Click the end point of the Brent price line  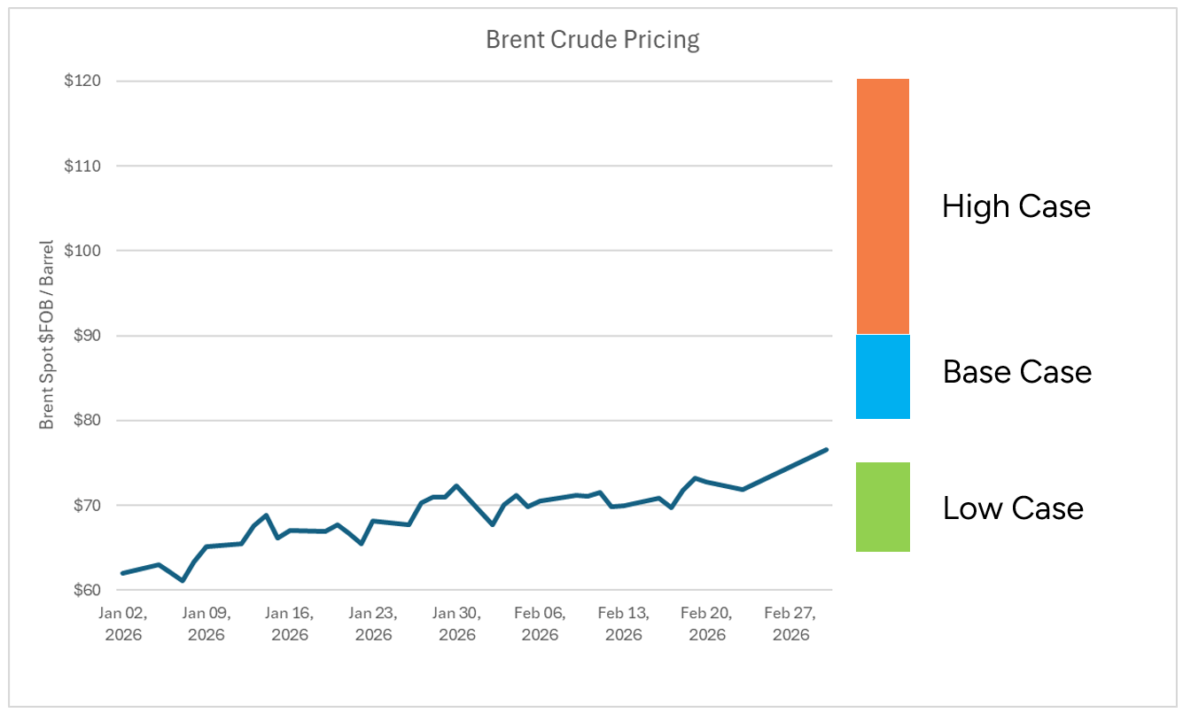826,450
